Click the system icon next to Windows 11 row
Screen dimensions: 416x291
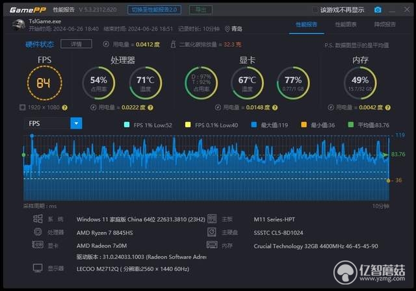38,219
